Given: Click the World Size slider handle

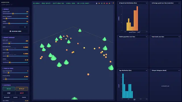Looking at the screenshot, I should [13, 14].
